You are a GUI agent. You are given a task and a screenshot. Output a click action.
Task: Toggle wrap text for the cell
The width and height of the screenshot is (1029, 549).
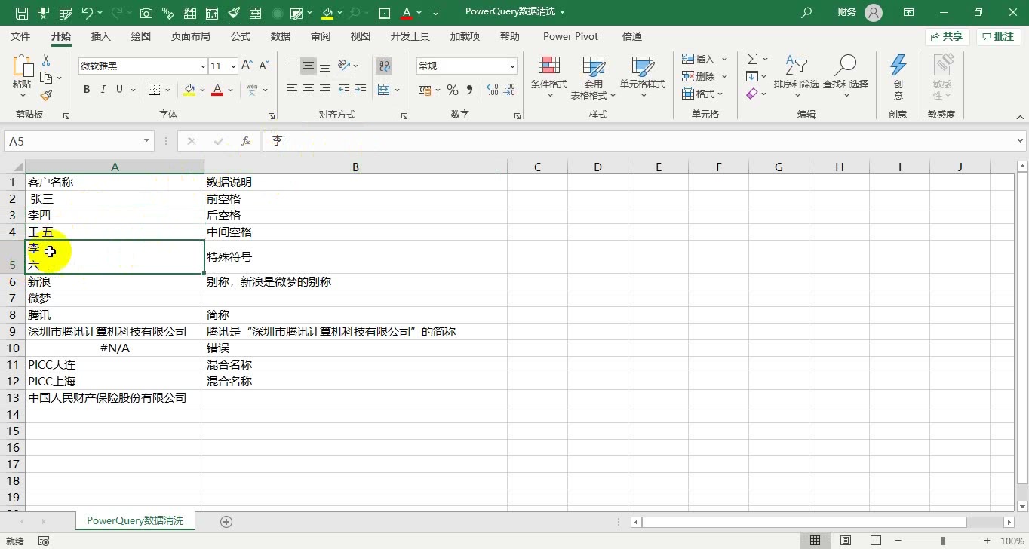coord(384,66)
